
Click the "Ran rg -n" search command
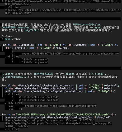(x=59, y=116)
